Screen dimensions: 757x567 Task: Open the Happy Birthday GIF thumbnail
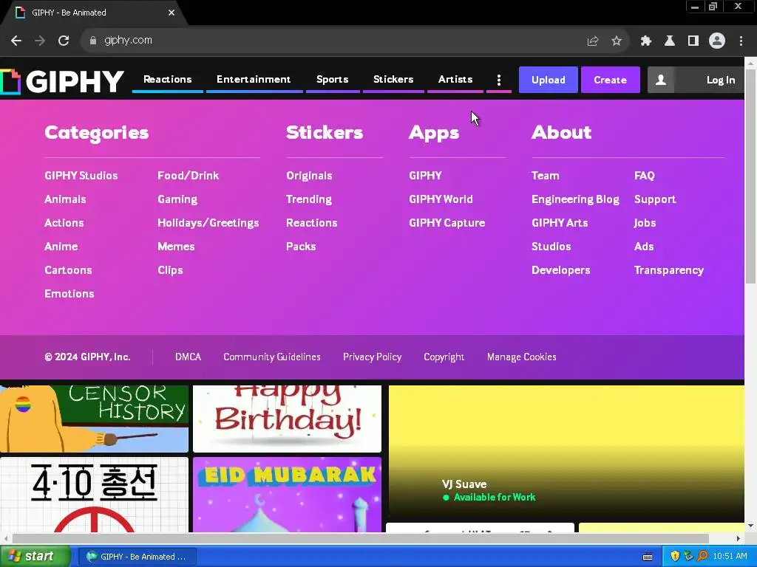click(x=288, y=419)
